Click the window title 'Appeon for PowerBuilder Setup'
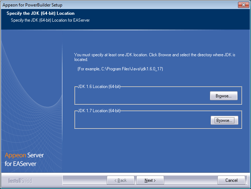 click(32, 5)
